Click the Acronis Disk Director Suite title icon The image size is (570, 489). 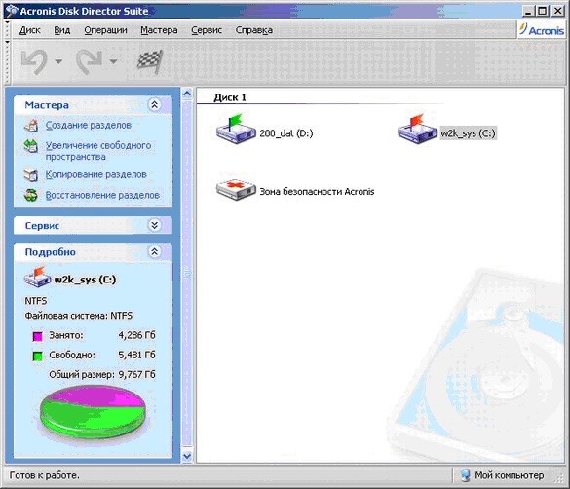click(12, 11)
